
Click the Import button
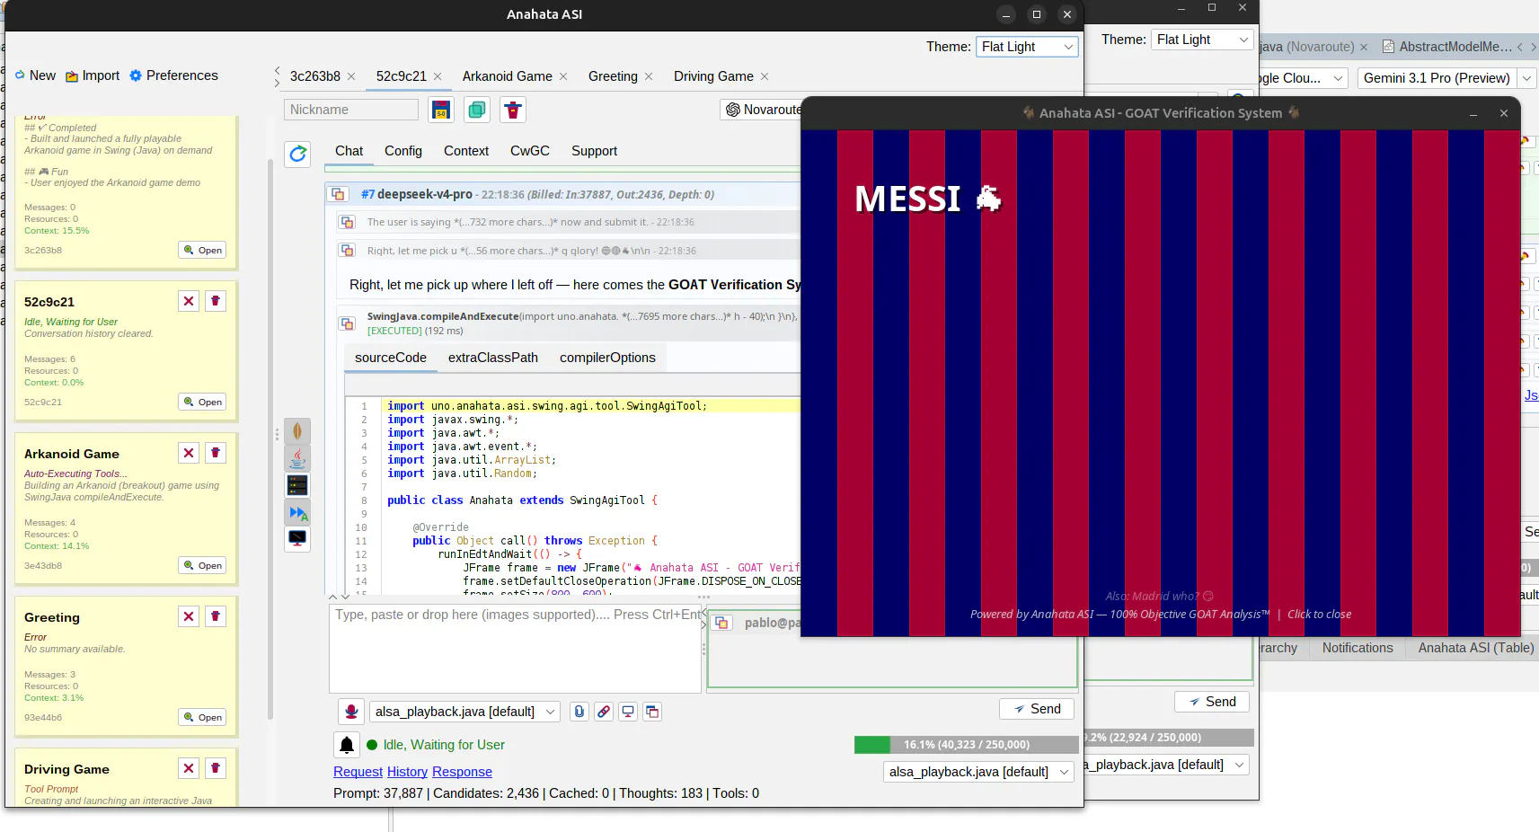pyautogui.click(x=93, y=75)
